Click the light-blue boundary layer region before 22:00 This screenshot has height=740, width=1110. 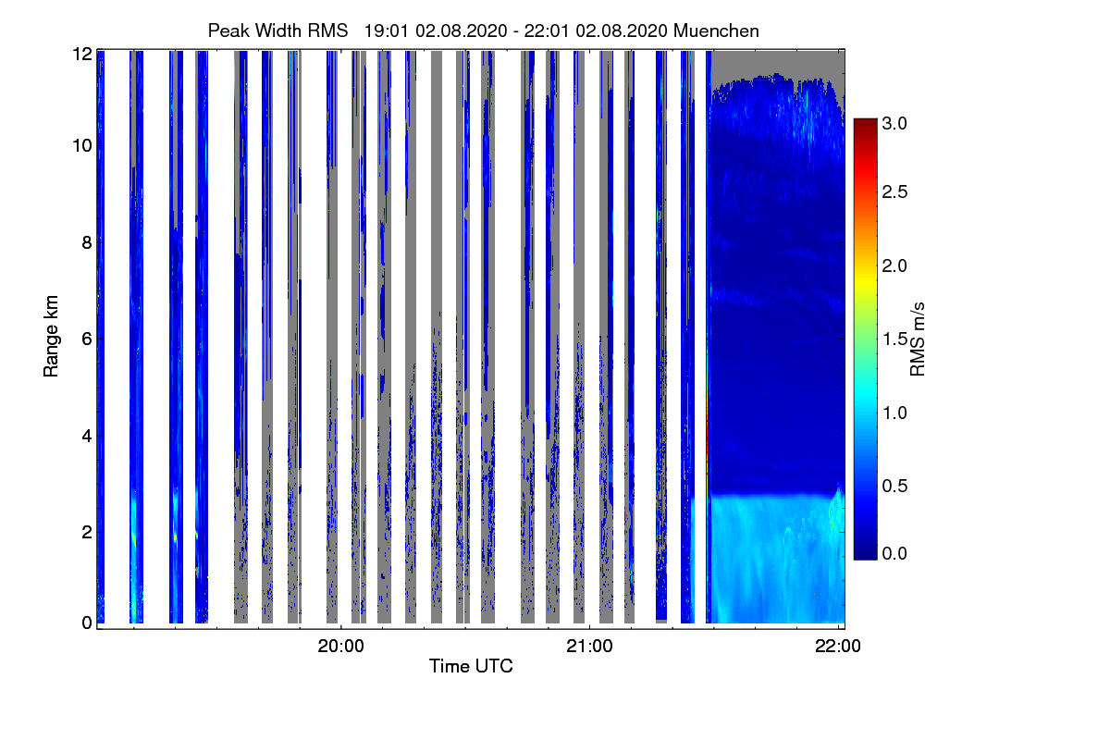tap(777, 560)
